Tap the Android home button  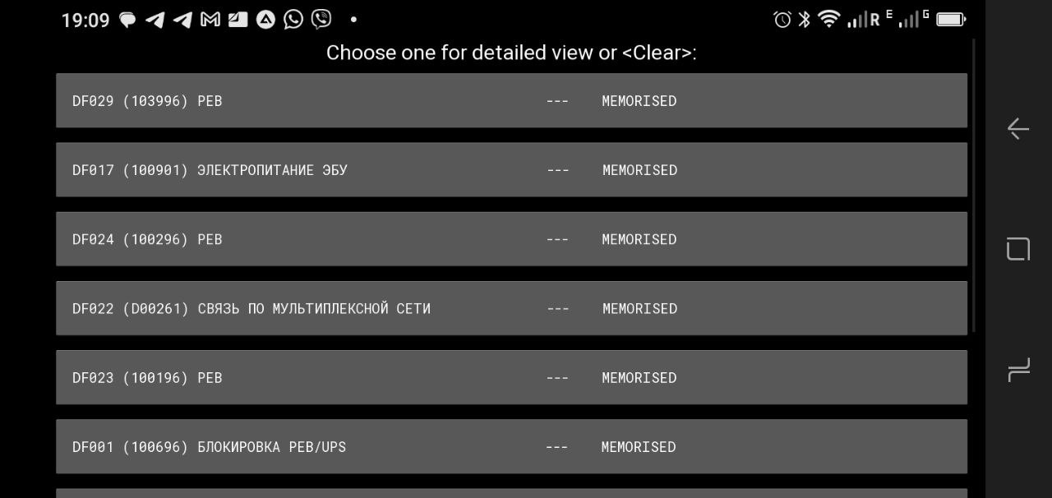[1018, 249]
